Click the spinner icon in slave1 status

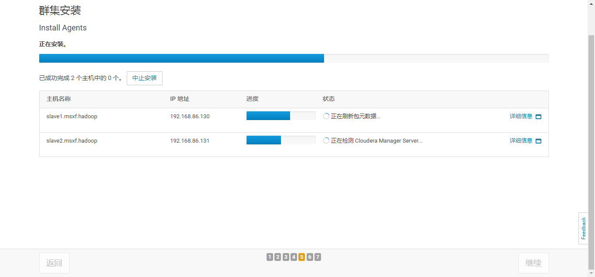tap(326, 117)
